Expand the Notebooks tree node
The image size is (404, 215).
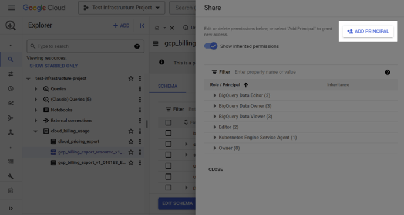[36, 110]
